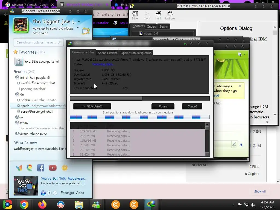Open the YouTube icon in Messenger
This screenshot has width=280, height=210.
tap(53, 168)
